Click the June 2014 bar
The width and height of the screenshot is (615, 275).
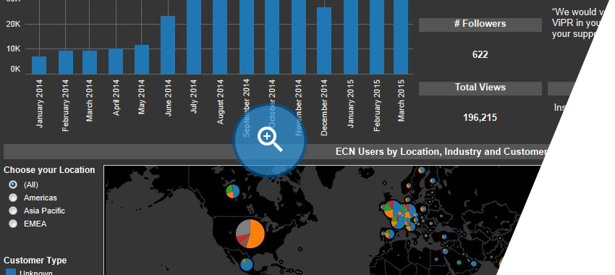[x=168, y=45]
